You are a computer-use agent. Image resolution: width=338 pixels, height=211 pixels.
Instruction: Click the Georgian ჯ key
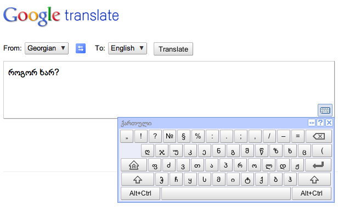(x=162, y=151)
